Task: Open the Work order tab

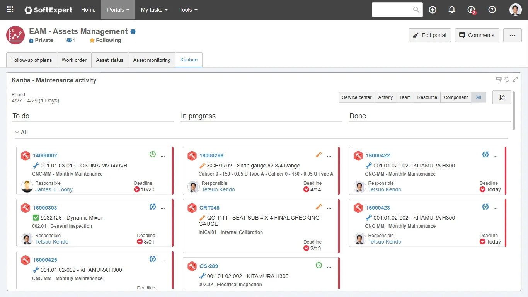Action: [74, 60]
